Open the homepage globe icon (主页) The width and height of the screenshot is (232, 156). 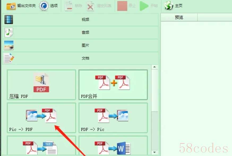click(169, 6)
